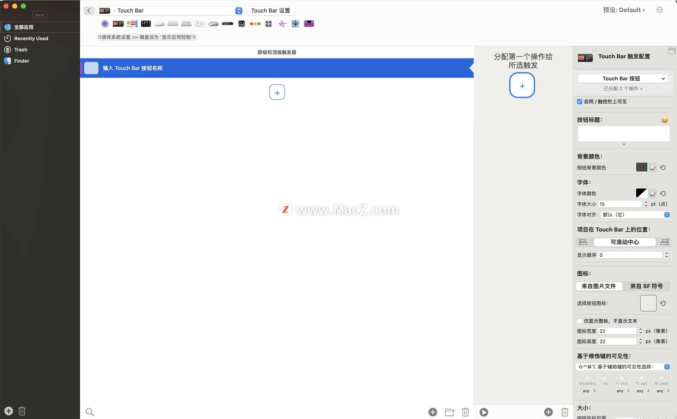Image resolution: width=677 pixels, height=419 pixels.
Task: Select 可滚动中心 position segment
Action: click(x=625, y=242)
